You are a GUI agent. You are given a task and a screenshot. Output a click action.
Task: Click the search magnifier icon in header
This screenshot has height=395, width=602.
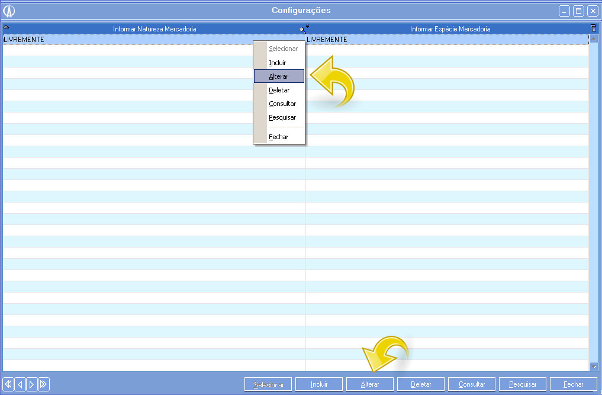click(x=303, y=28)
